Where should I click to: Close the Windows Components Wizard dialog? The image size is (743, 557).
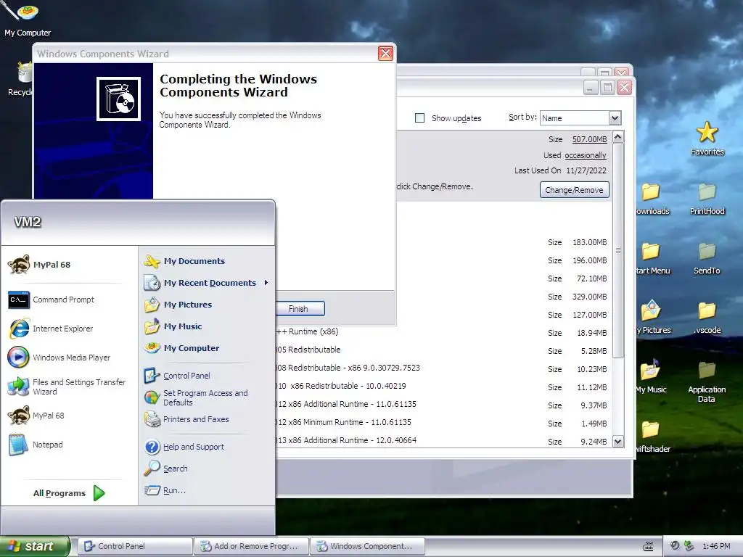[x=386, y=54]
